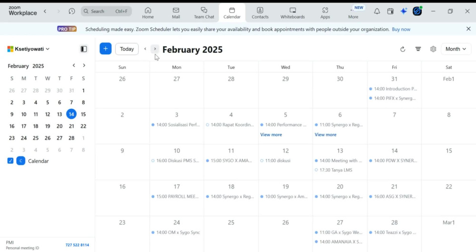Click View more on Wednesday 5
The height and width of the screenshot is (252, 476).
point(271,135)
